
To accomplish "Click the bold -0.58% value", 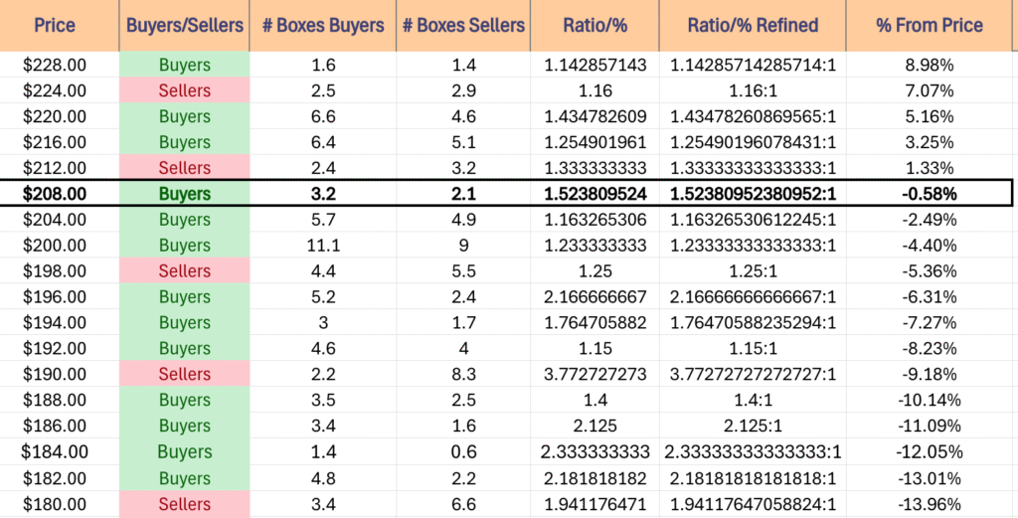I will (930, 194).
